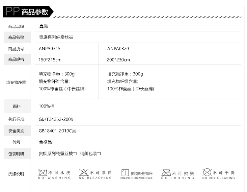Select the brand value 鑫缘
This screenshot has width=247, height=192.
(43, 26)
